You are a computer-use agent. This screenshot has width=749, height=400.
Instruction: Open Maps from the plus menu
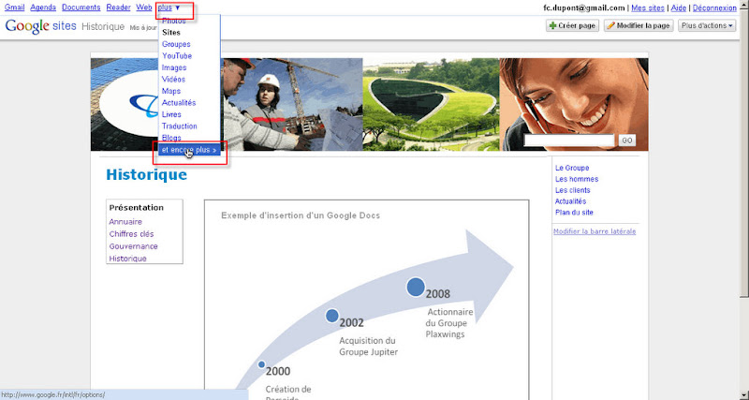coord(171,91)
